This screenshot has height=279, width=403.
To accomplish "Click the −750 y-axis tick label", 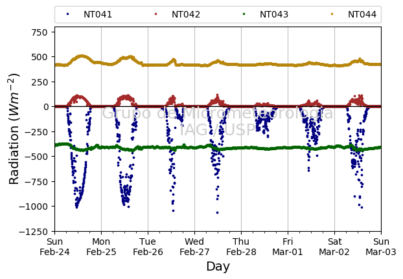I will click(x=36, y=182).
